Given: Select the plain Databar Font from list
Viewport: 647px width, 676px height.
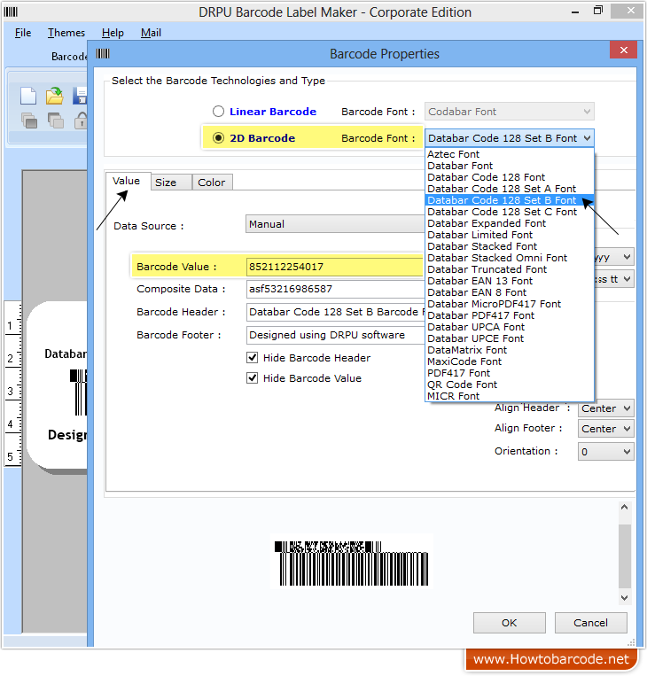Looking at the screenshot, I should [509, 166].
